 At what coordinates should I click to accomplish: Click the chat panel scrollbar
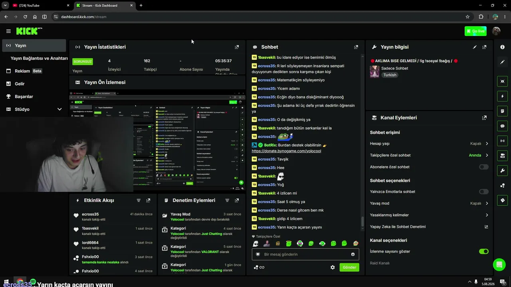[x=362, y=222]
